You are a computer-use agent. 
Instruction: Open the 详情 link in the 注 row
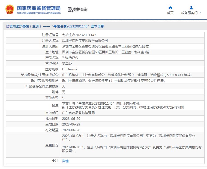(x=65, y=161)
